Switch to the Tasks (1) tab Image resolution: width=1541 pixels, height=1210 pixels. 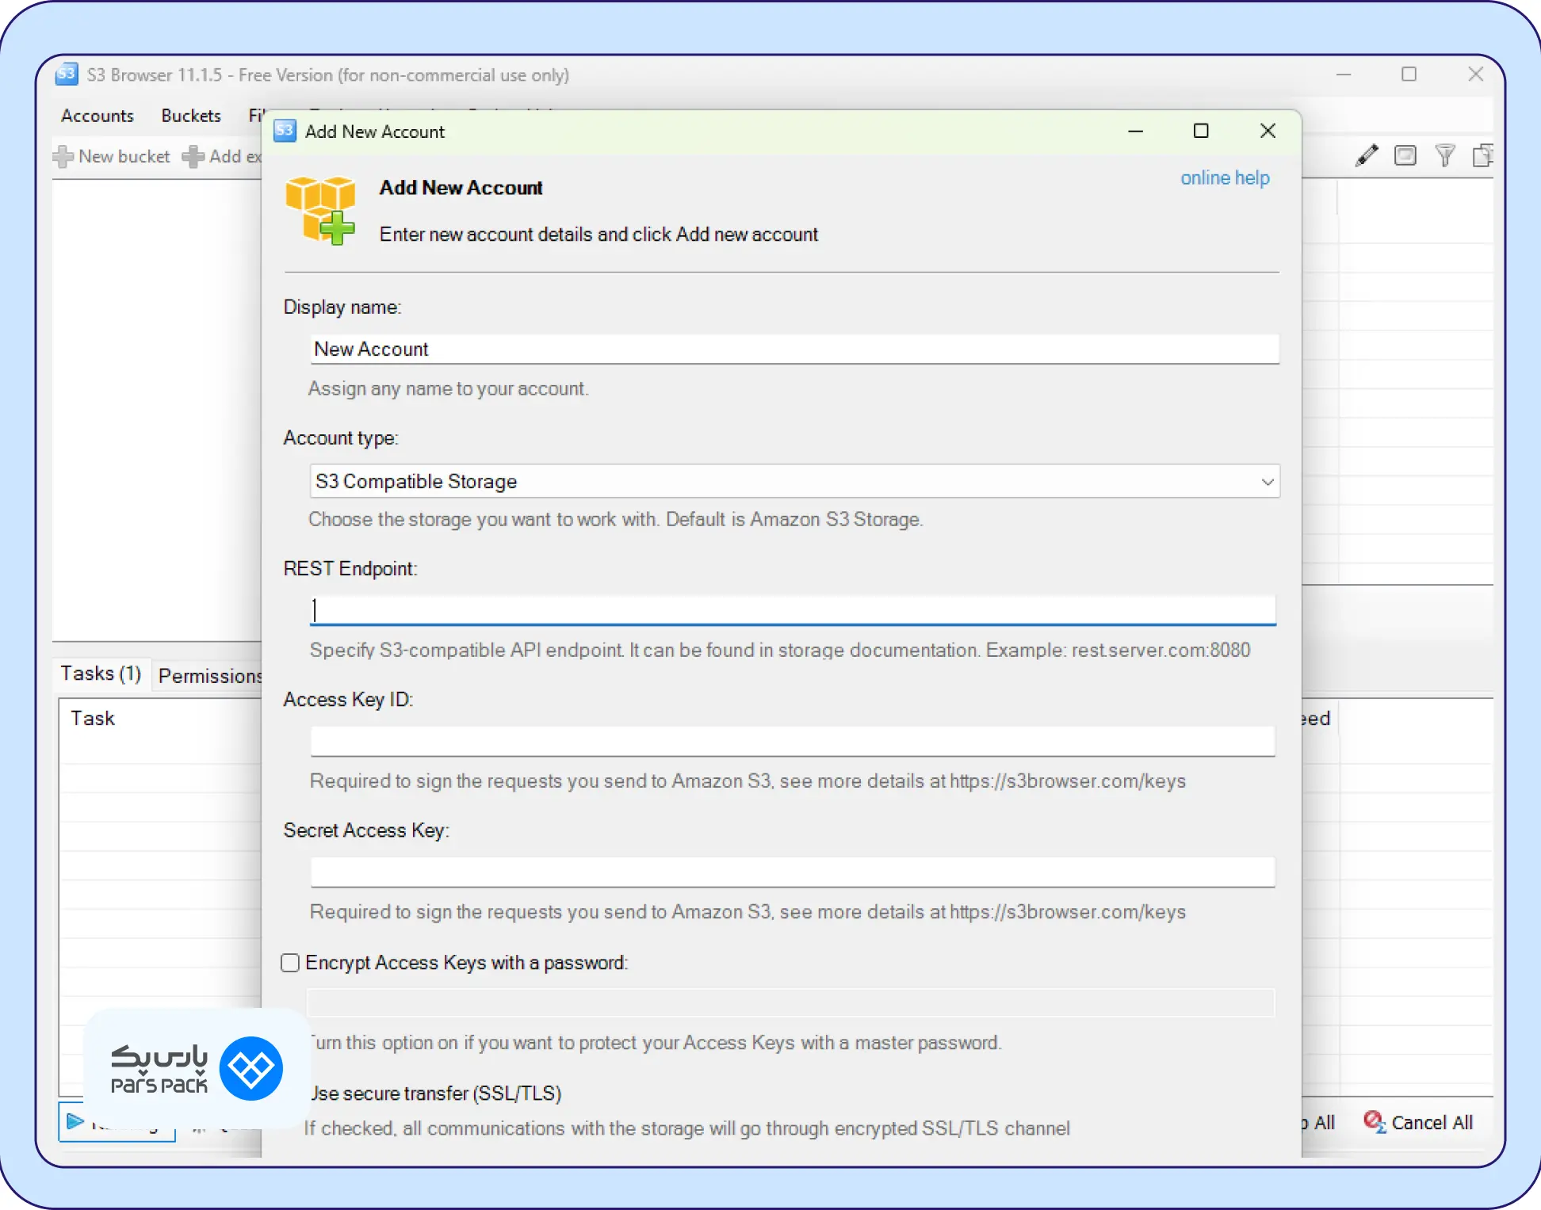tap(101, 674)
